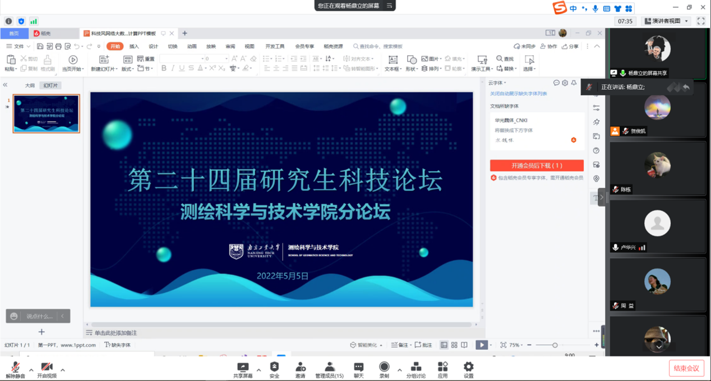Toggle fullscreen meeting view icon
This screenshot has width=711, height=381.
click(701, 21)
